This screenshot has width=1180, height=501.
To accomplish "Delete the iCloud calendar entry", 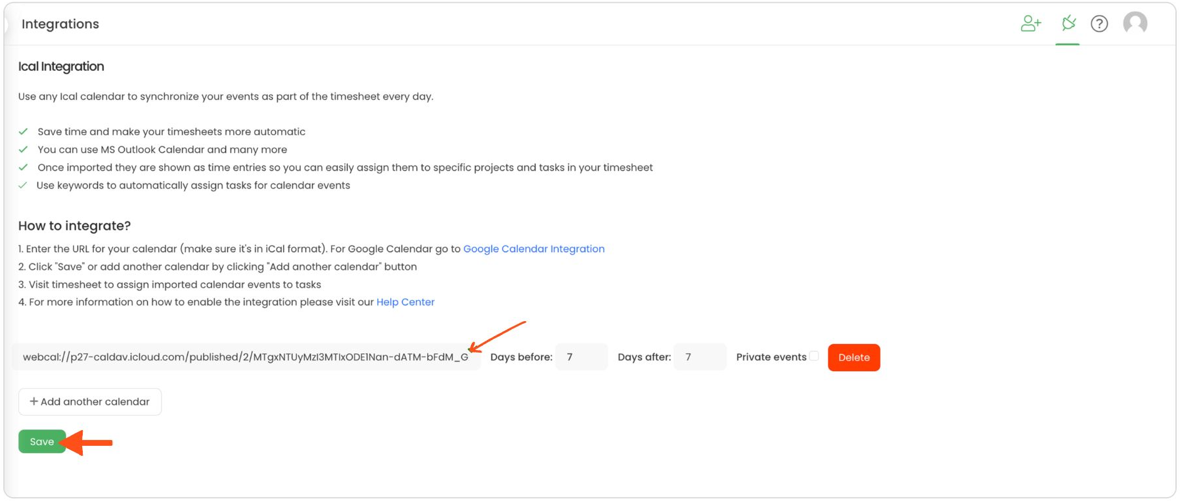I will tap(853, 357).
